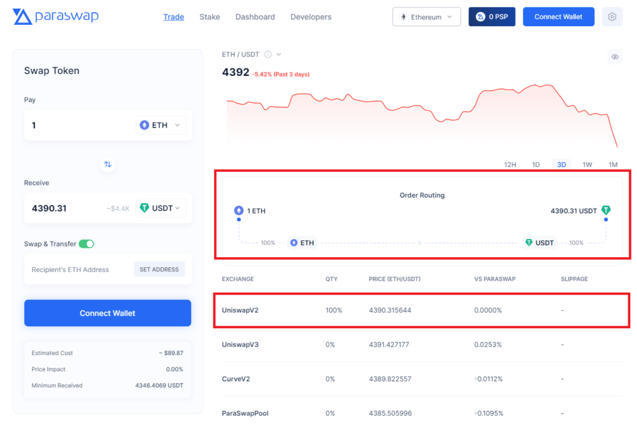Select the 3D chart range

pos(562,164)
